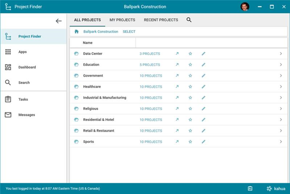The width and height of the screenshot is (290, 194).
Task: Expand the Industrial & Manufacturing row chevron
Action: coord(281,98)
